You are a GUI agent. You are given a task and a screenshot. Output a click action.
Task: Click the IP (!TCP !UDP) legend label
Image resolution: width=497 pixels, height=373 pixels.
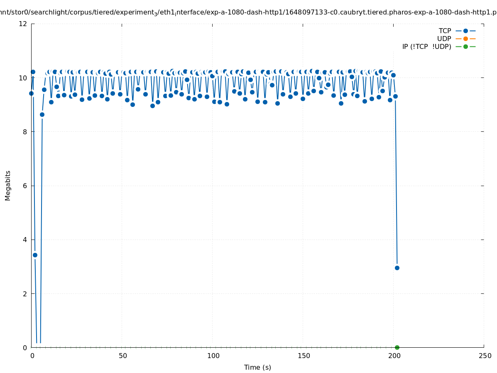tap(426, 46)
